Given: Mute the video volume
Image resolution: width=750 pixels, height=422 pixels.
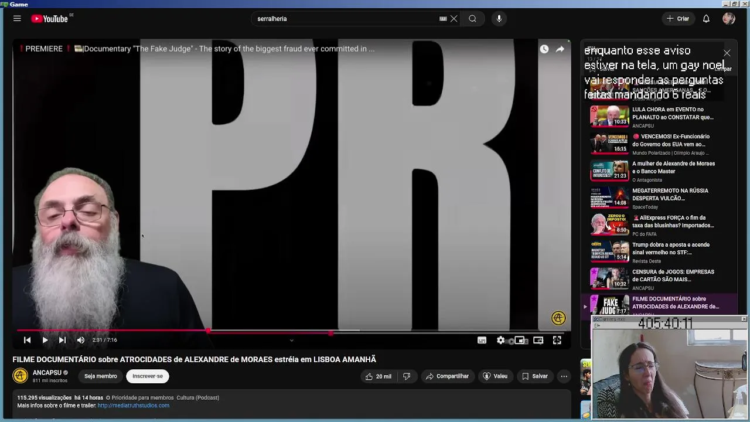Looking at the screenshot, I should 81,340.
